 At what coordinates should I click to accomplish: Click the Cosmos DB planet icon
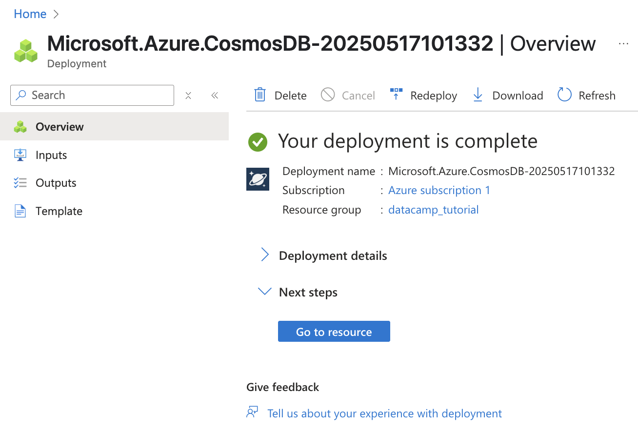[x=258, y=179]
